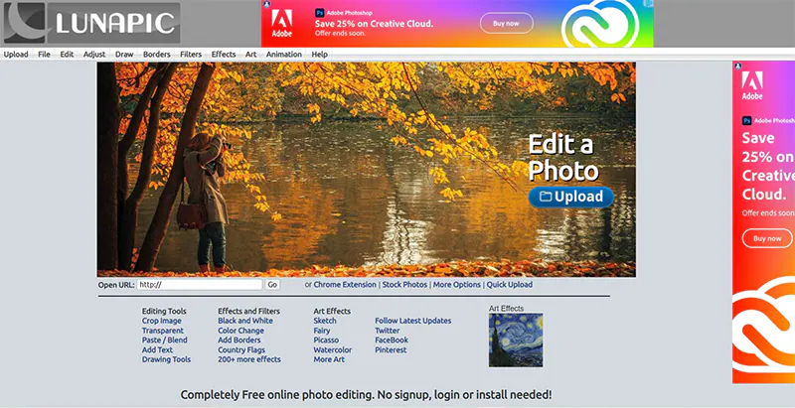Screen dimensions: 795x408
Task: Open the Help menu
Action: [319, 55]
